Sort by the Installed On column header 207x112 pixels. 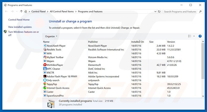click(138, 42)
